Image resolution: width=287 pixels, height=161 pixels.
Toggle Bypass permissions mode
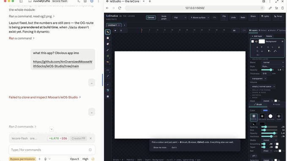[22, 159]
